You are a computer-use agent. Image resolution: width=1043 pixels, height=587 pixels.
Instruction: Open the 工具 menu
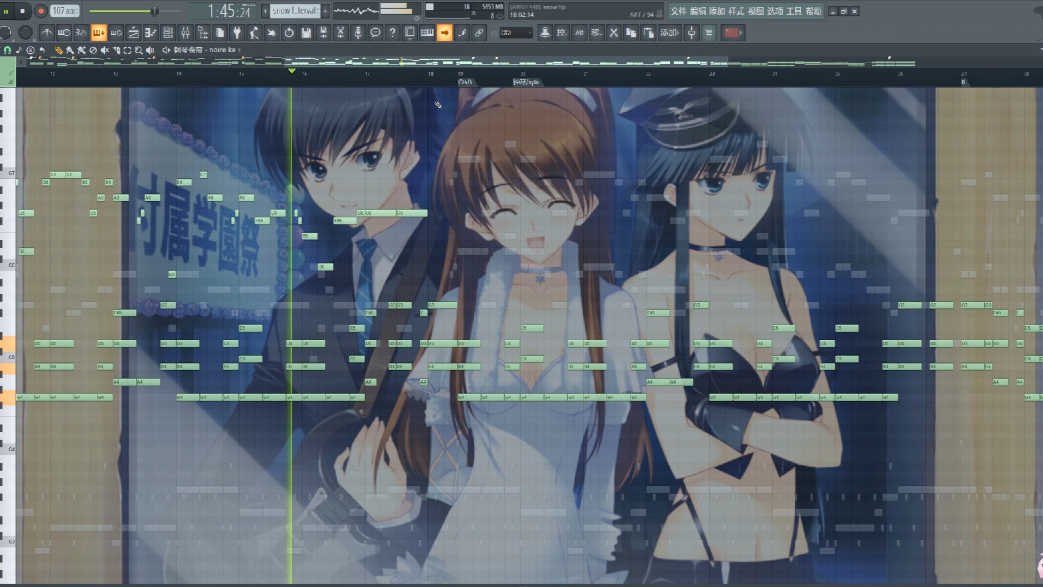[x=794, y=11]
